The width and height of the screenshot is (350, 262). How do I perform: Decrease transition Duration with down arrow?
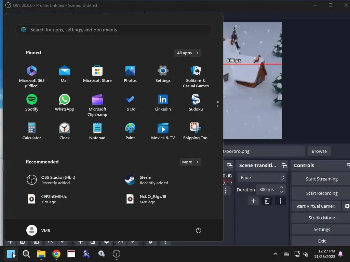[x=282, y=192]
